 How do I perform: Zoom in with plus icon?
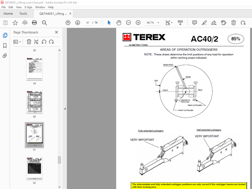tap(138, 23)
